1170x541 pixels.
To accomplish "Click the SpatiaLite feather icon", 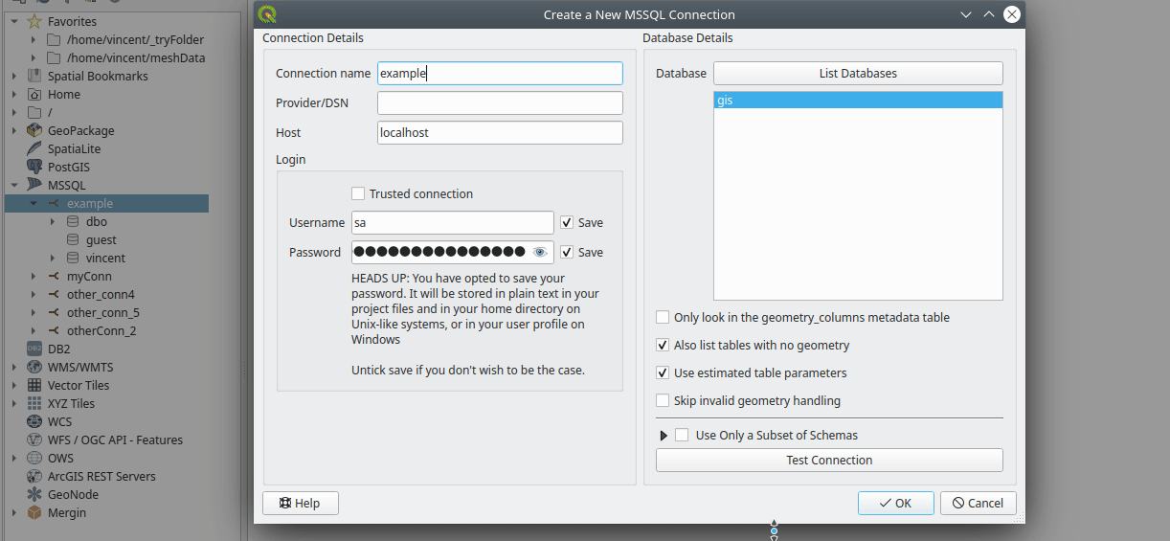I will [x=34, y=148].
